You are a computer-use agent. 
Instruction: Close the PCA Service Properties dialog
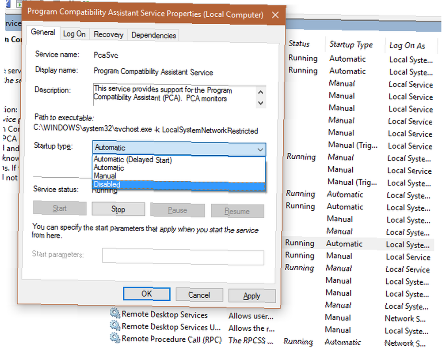tap(275, 15)
